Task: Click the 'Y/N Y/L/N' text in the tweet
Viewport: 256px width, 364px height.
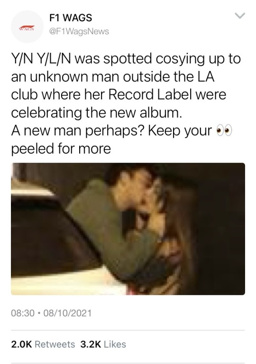Action: 41,59
